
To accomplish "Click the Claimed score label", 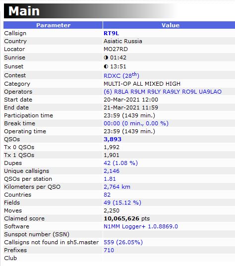I will click(24, 218).
